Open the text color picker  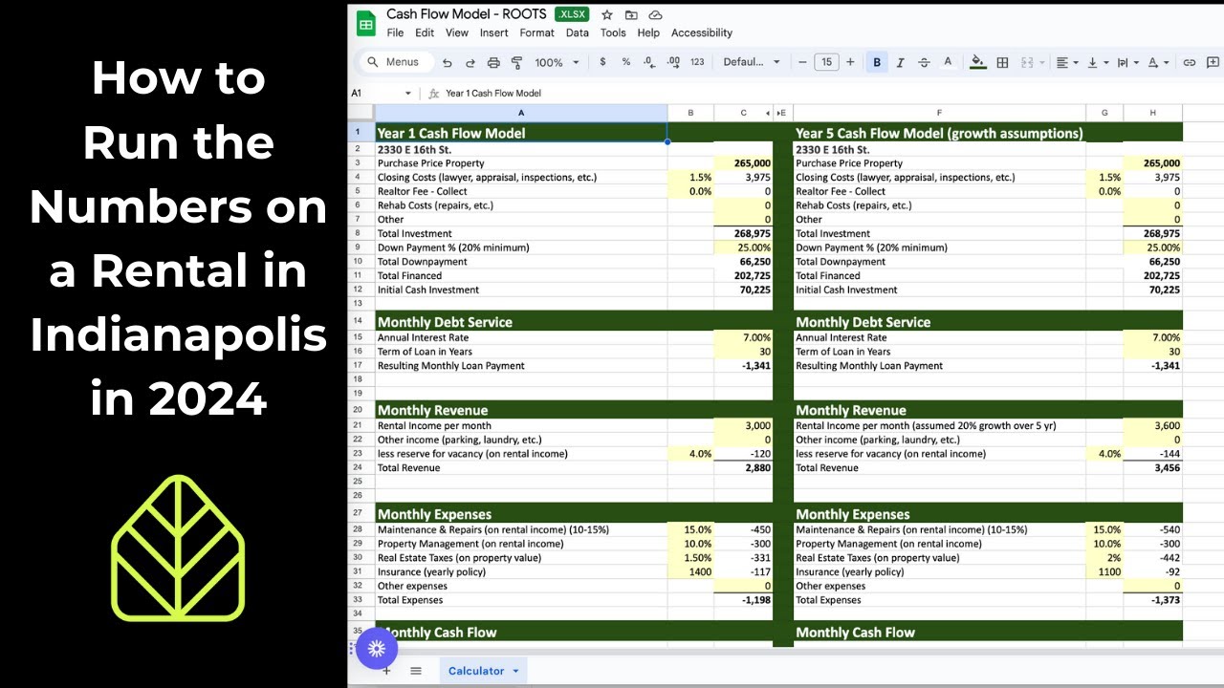948,62
